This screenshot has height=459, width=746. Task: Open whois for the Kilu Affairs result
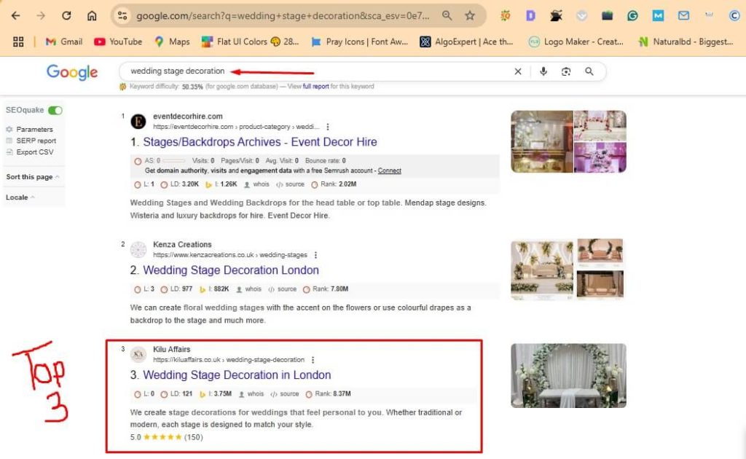tap(251, 394)
